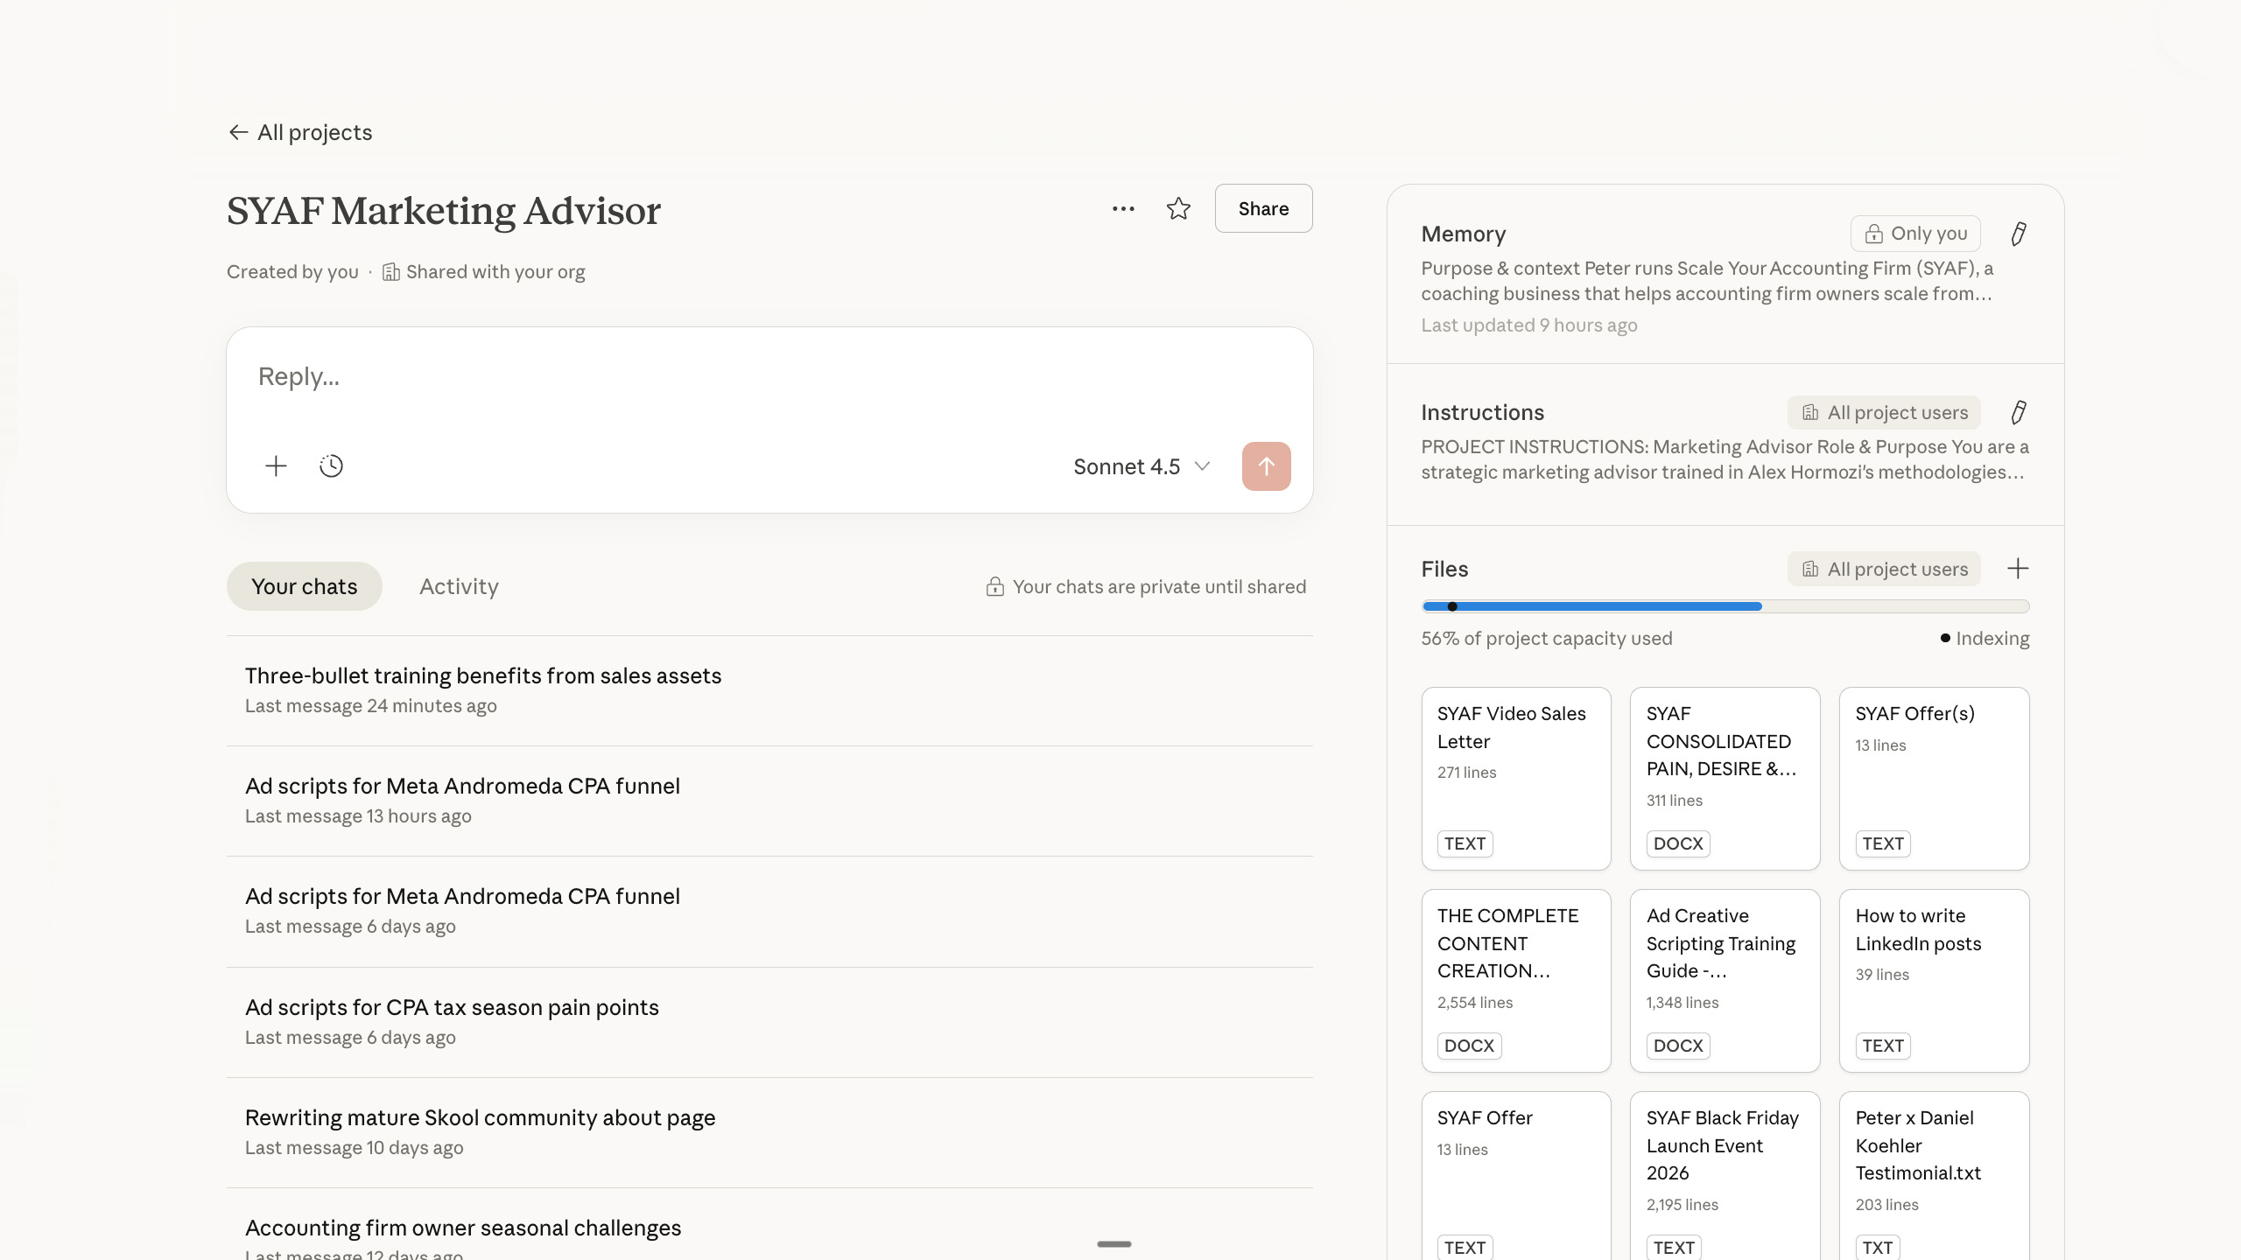Screen dimensions: 2241x1260
Task: Add a file using the Files plus icon
Action: (2017, 569)
